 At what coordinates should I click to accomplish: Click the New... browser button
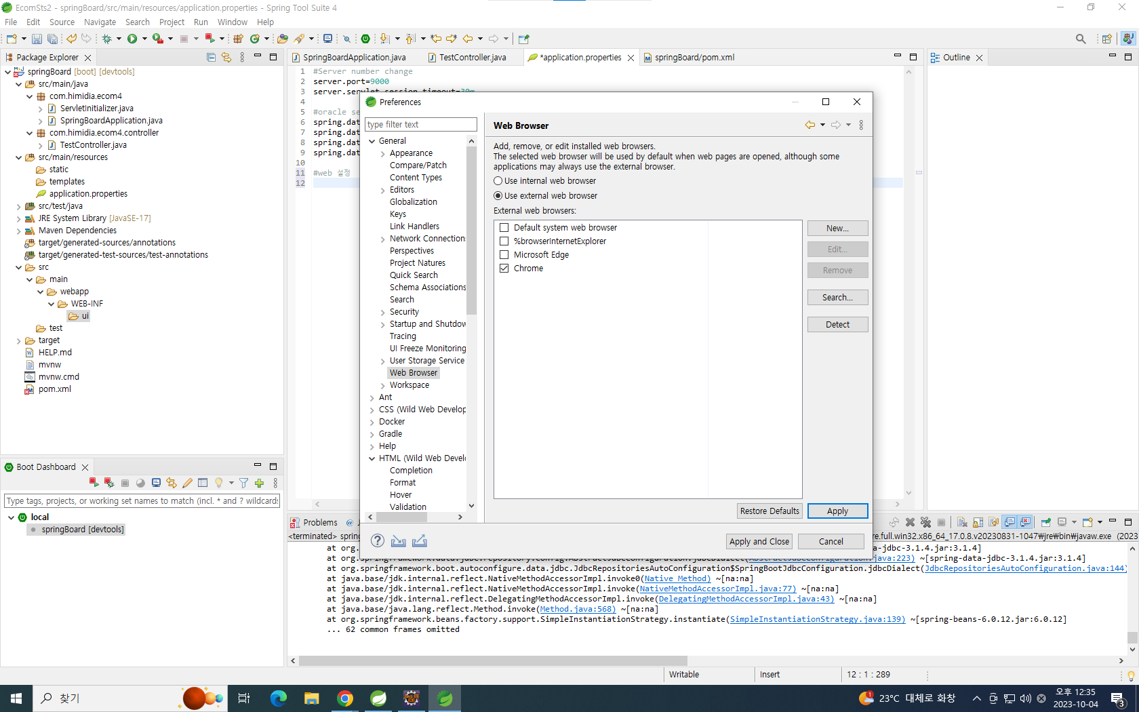pyautogui.click(x=837, y=229)
